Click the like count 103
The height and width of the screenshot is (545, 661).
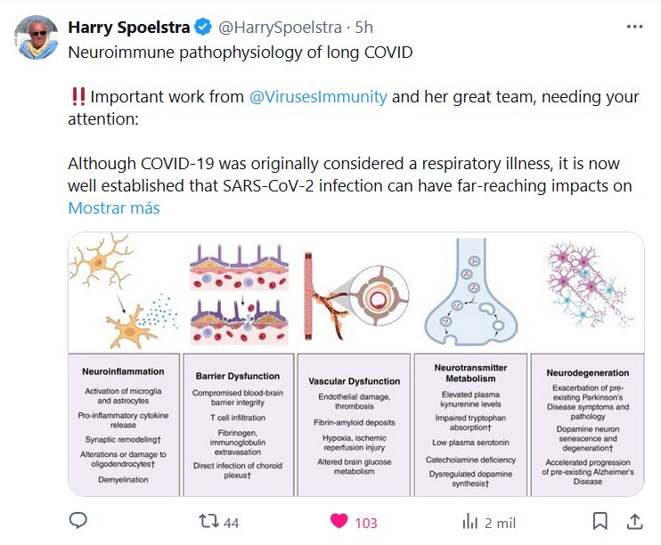click(366, 523)
